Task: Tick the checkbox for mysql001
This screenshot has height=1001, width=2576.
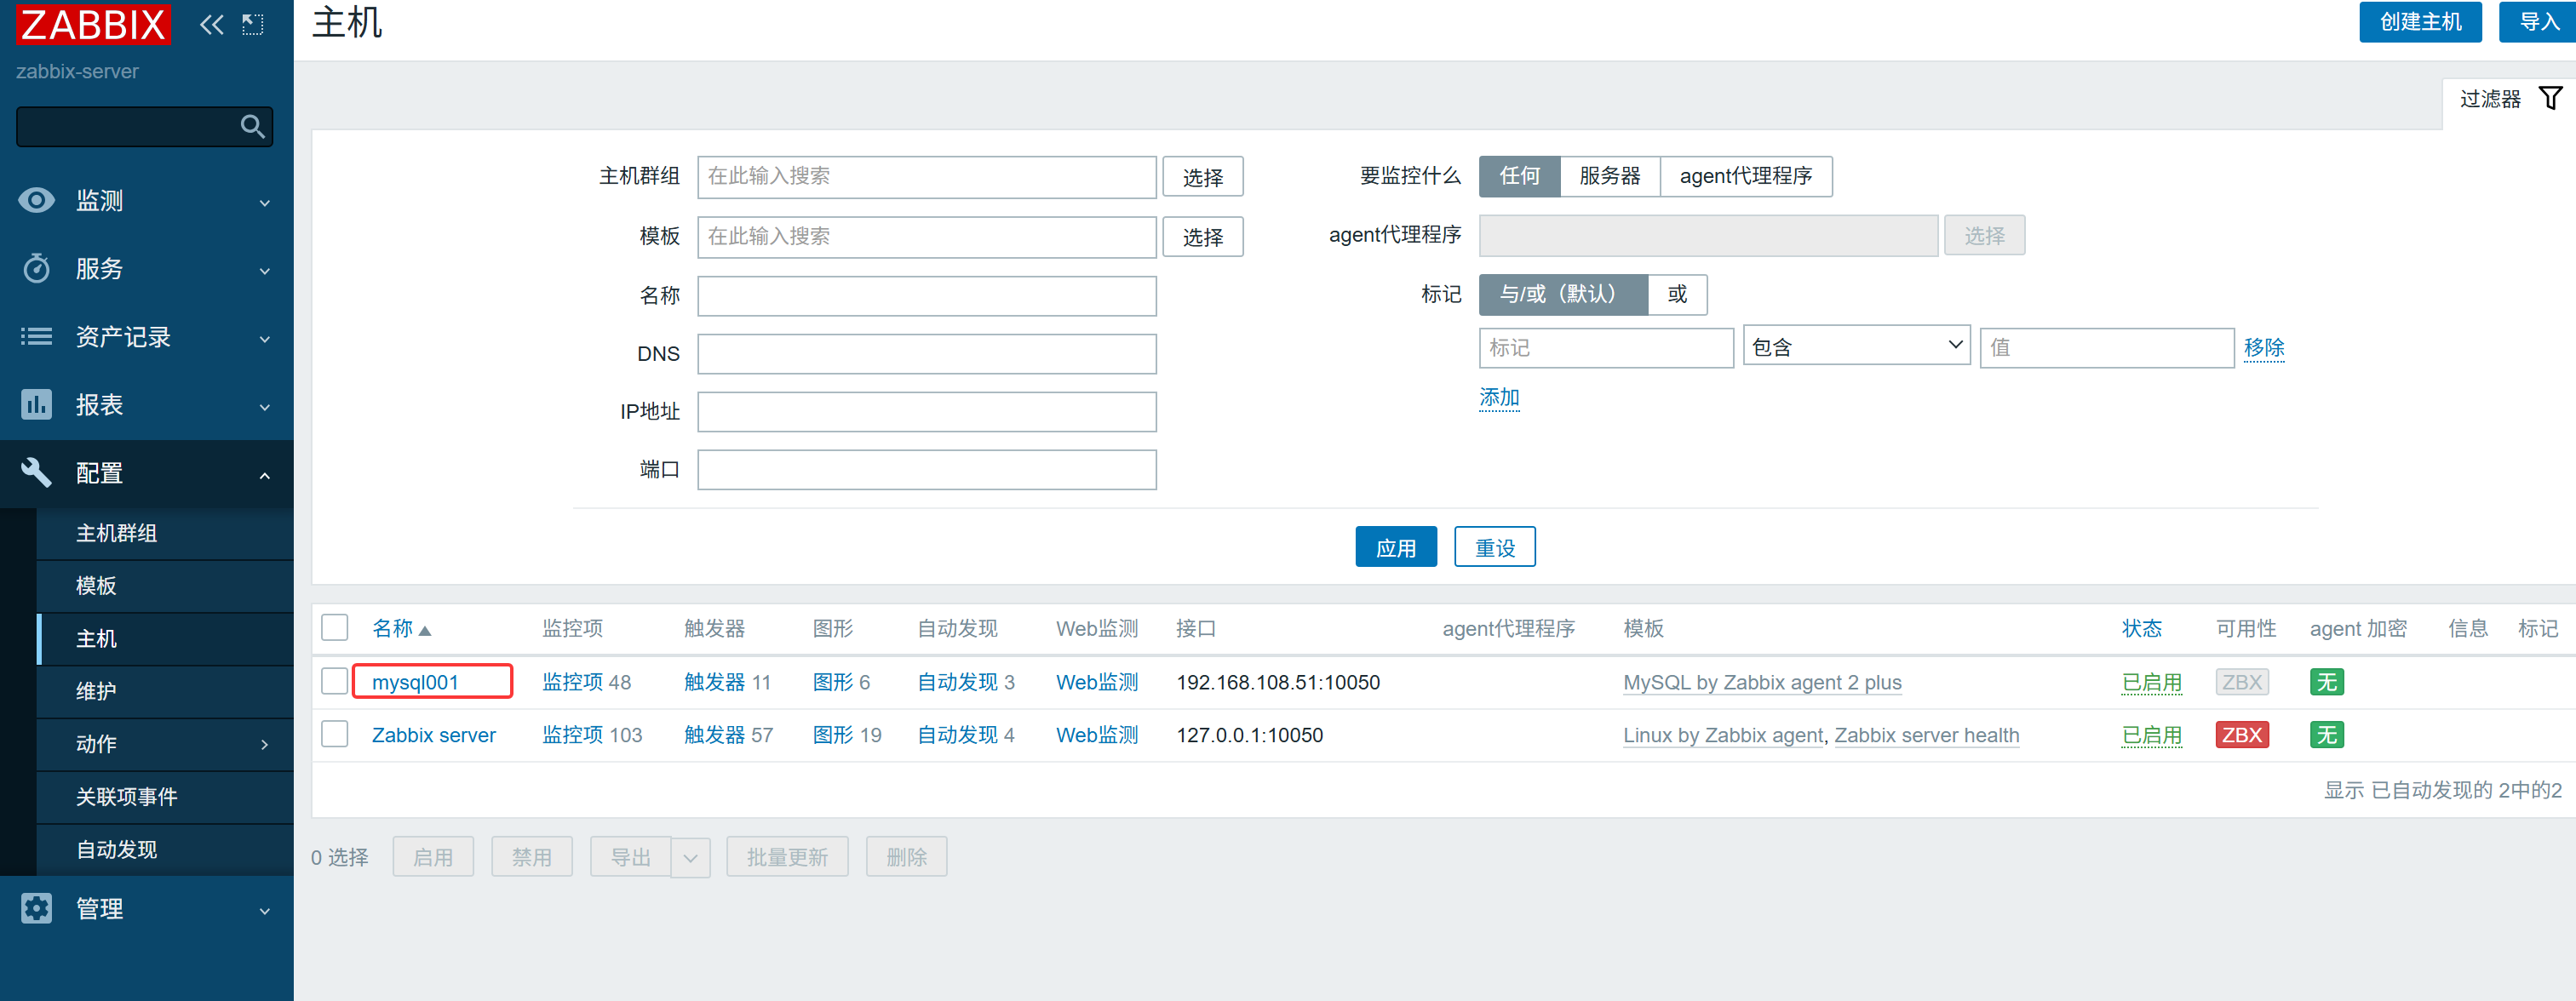Action: (x=335, y=682)
